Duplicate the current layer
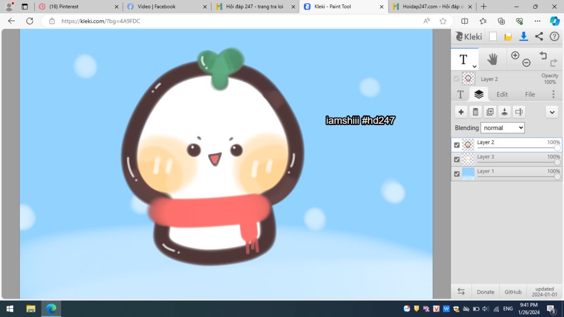Viewport: 564px width, 317px height. (490, 112)
